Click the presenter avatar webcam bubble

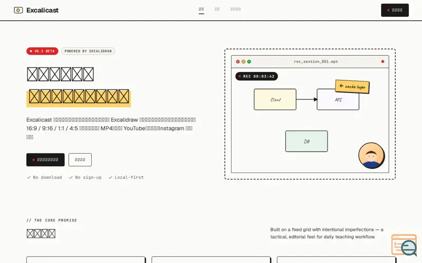point(371,156)
